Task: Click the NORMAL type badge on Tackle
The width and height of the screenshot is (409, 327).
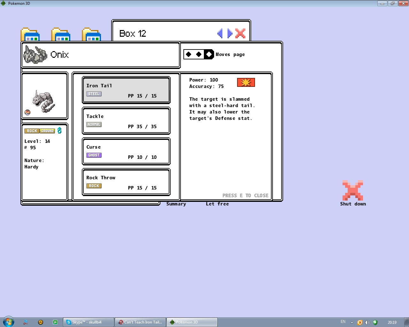Action: [x=94, y=125]
